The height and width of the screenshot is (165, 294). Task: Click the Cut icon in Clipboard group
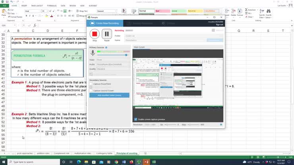pyautogui.click(x=11, y=10)
